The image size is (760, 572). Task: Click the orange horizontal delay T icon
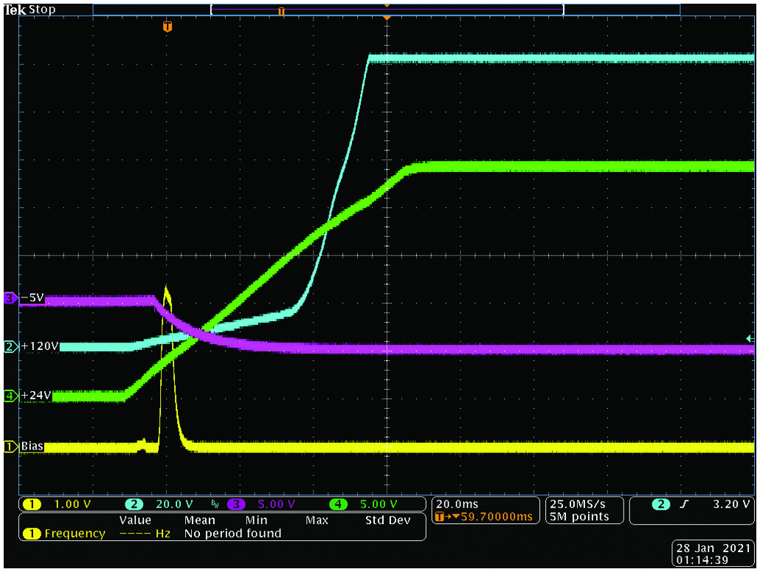tap(440, 517)
